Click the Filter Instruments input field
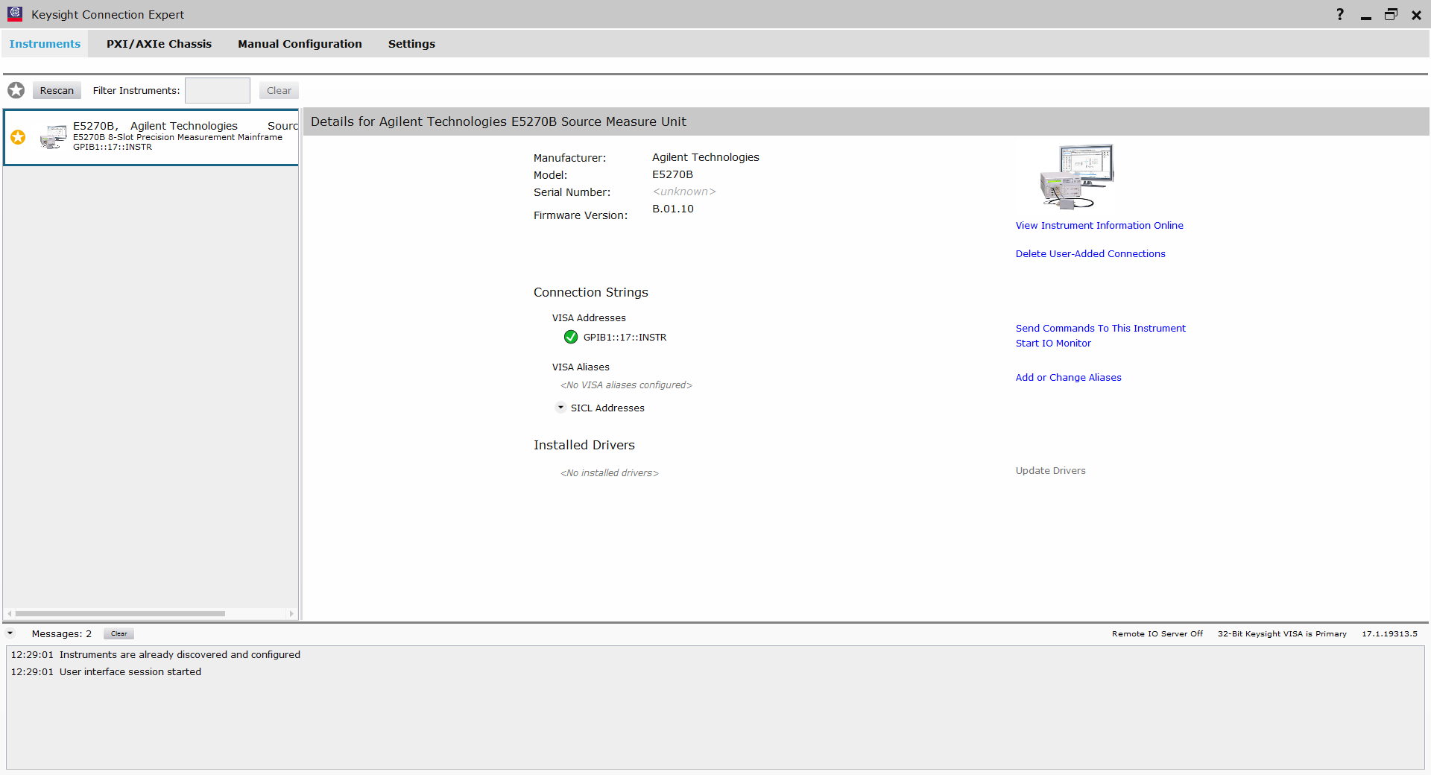The image size is (1431, 775). [x=218, y=90]
